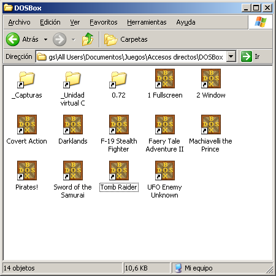Open the Tomb Raider DOSBox shortcut
The height and width of the screenshot is (276, 276).
click(119, 171)
